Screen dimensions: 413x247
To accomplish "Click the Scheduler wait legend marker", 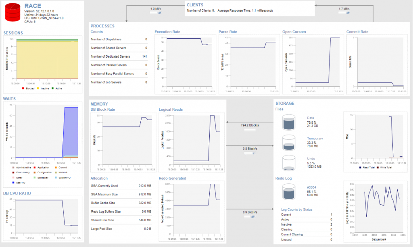I will [35, 178].
